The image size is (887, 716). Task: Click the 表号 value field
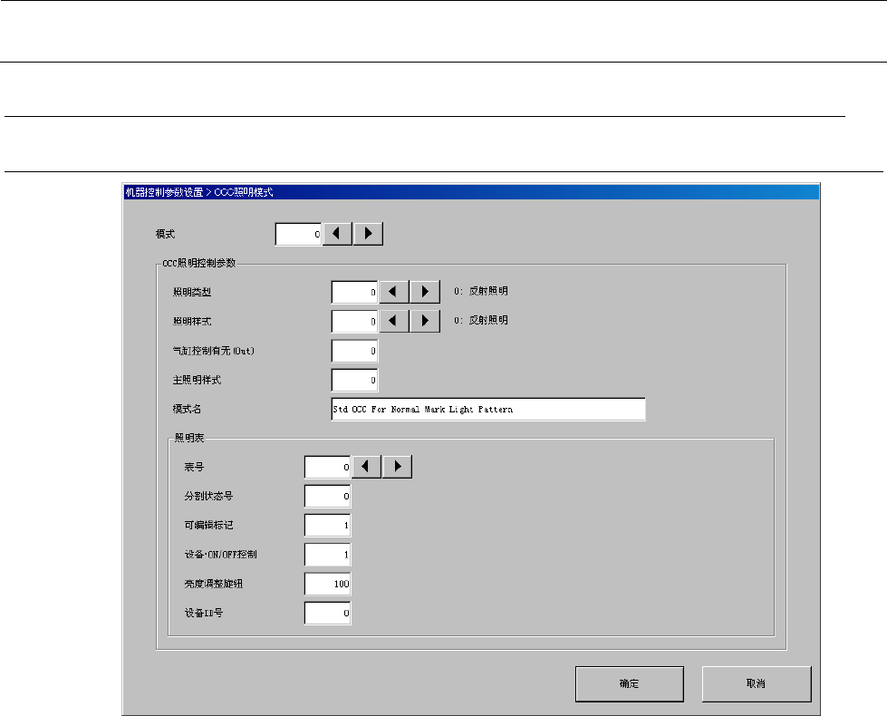(328, 467)
